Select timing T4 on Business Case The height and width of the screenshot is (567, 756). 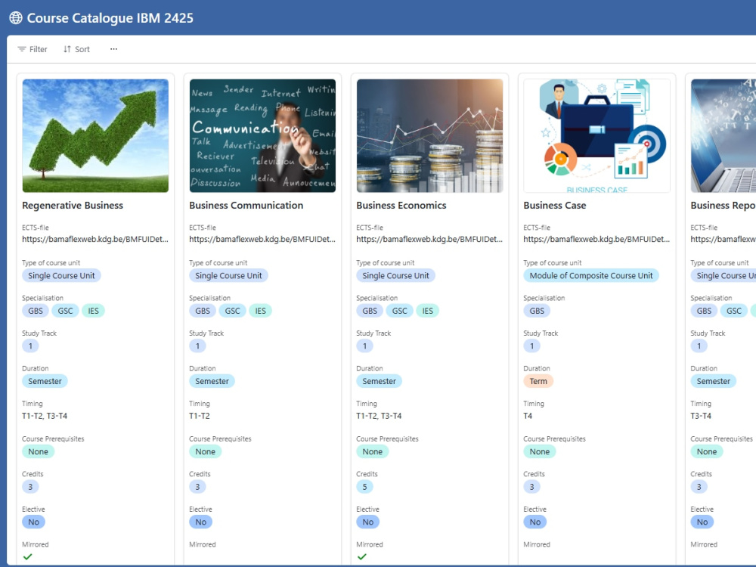point(528,416)
